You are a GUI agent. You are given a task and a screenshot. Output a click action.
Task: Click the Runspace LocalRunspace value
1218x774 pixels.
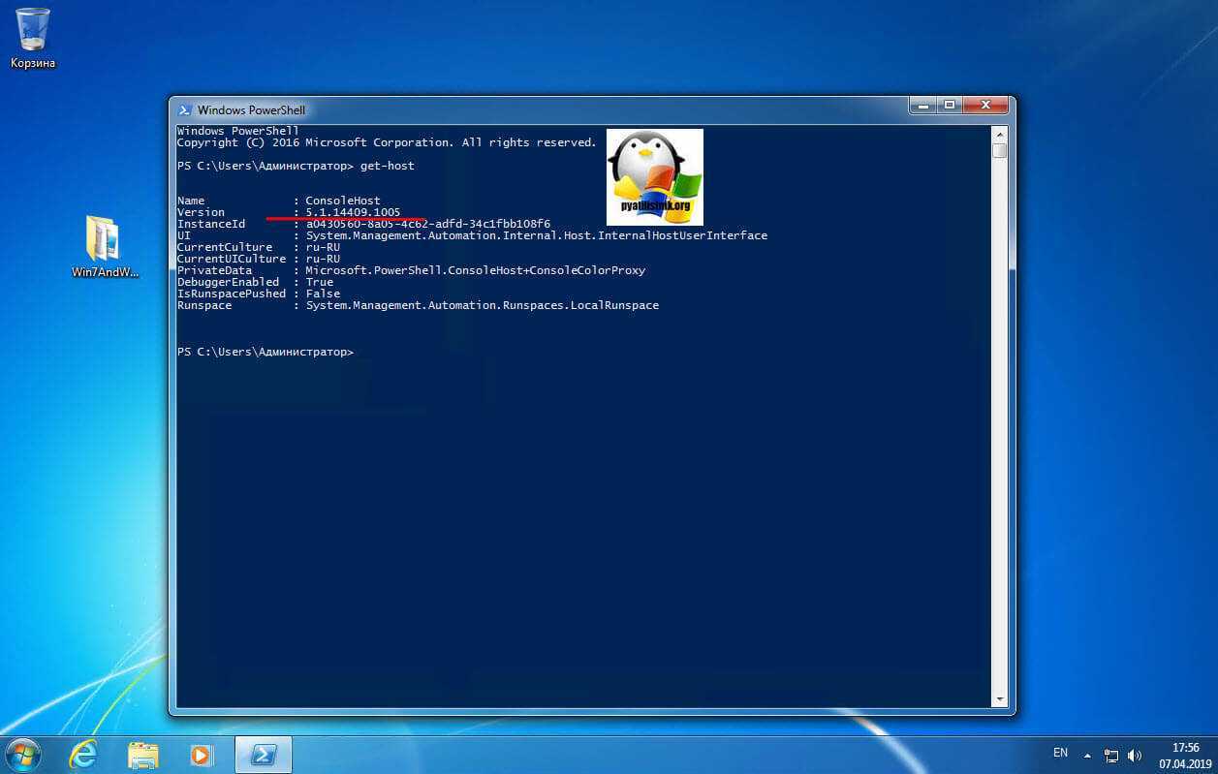(x=482, y=305)
